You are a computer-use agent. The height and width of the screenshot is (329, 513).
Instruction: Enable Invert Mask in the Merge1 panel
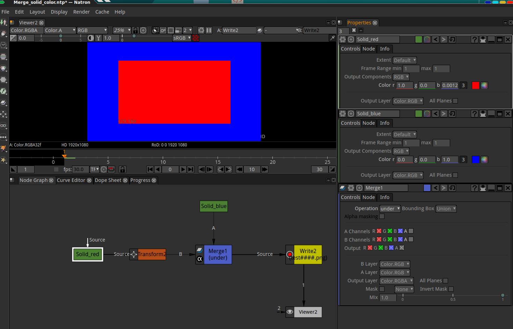[451, 289]
